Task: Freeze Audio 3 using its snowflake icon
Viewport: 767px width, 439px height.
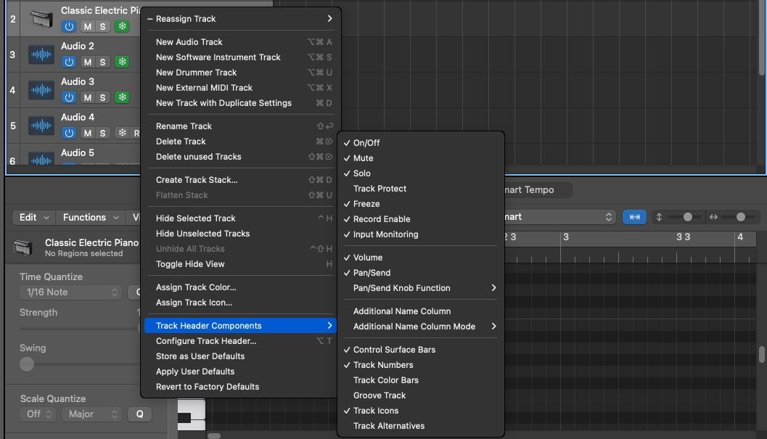Action: coord(123,97)
